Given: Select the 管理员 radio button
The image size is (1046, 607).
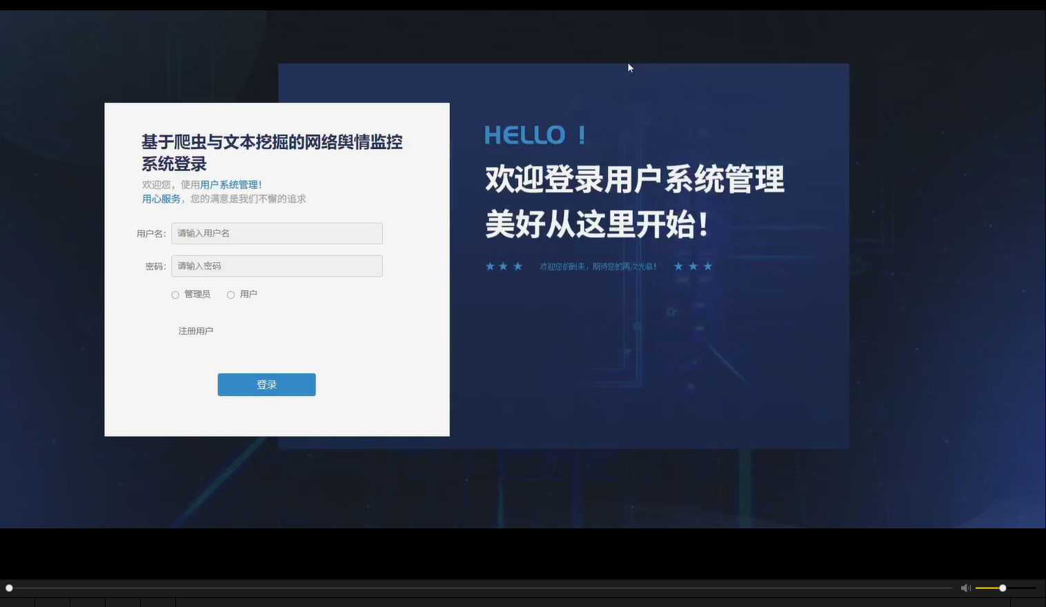Looking at the screenshot, I should 175,295.
